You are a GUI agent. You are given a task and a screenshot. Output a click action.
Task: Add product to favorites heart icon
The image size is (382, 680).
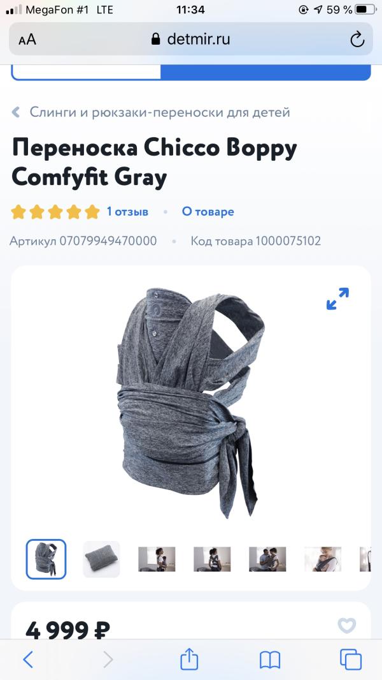point(346,625)
